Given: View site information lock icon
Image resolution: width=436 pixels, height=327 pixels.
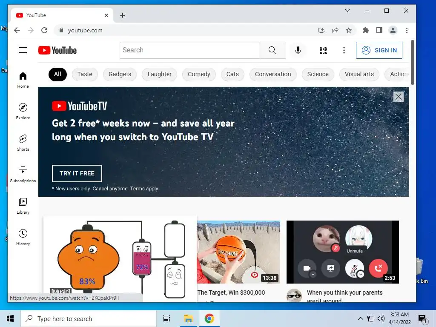Looking at the screenshot, I should [x=61, y=30].
